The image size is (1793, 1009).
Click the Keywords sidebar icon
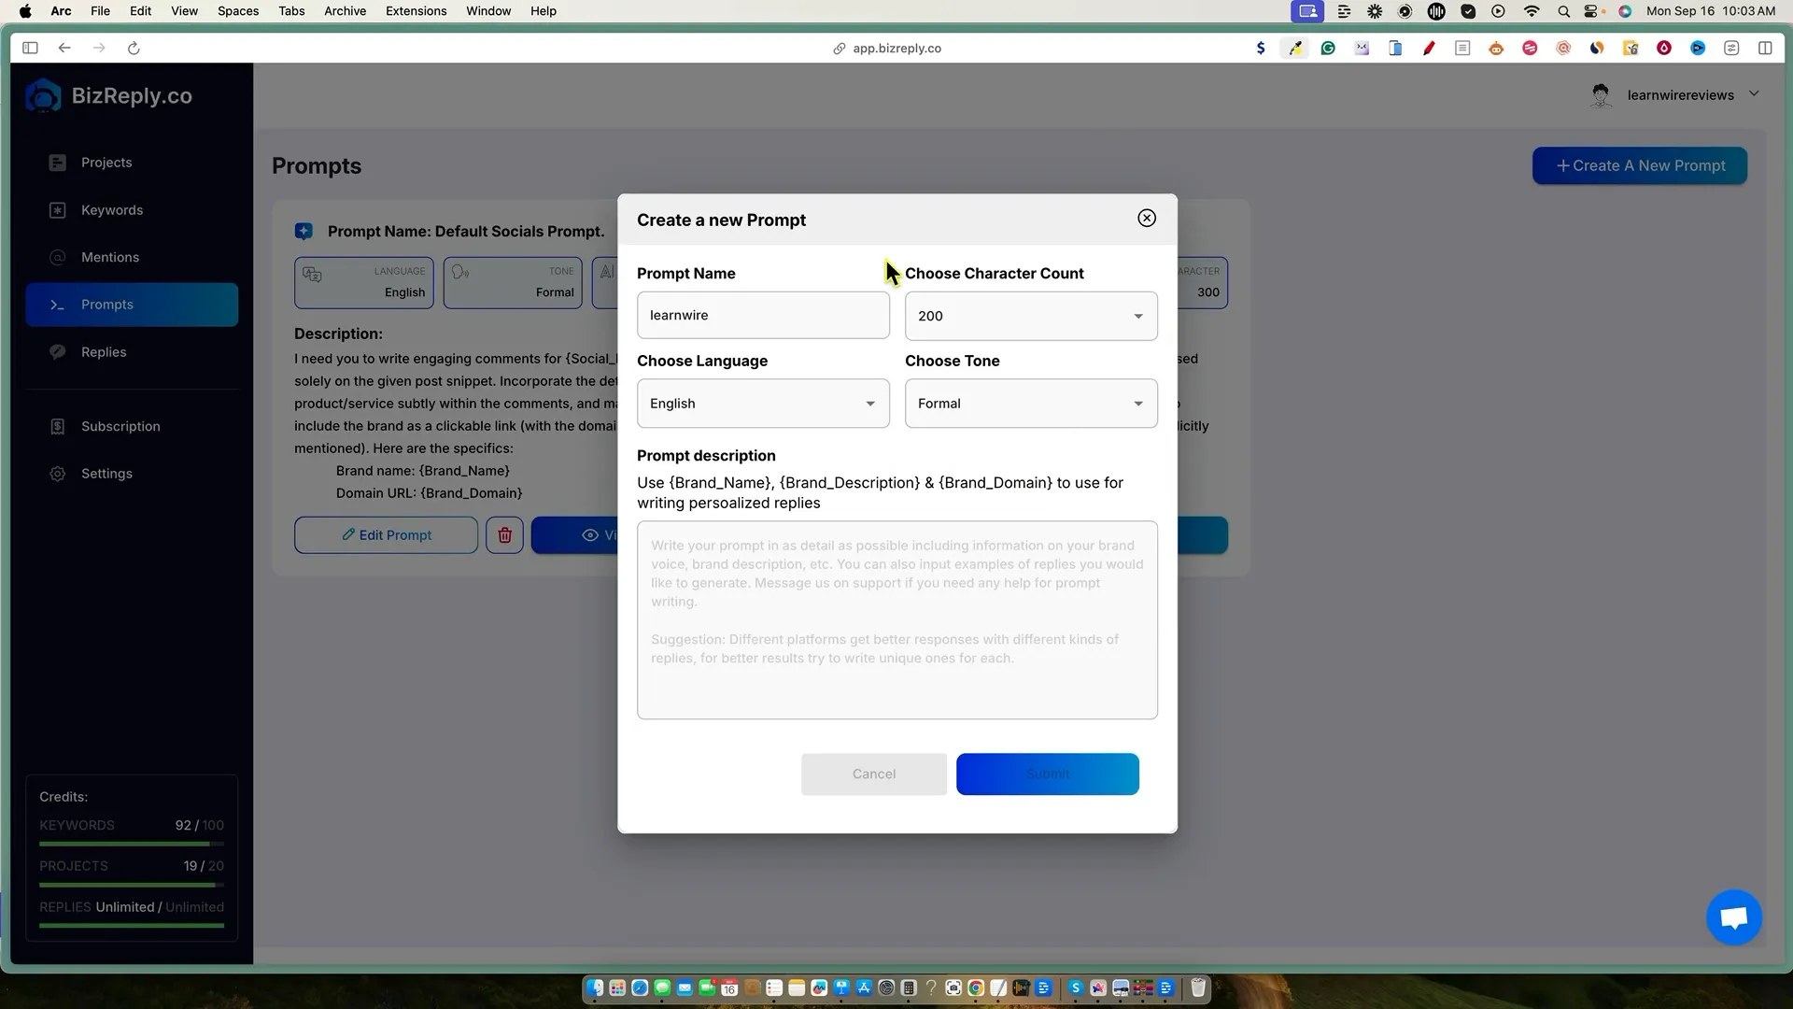pyautogui.click(x=58, y=210)
